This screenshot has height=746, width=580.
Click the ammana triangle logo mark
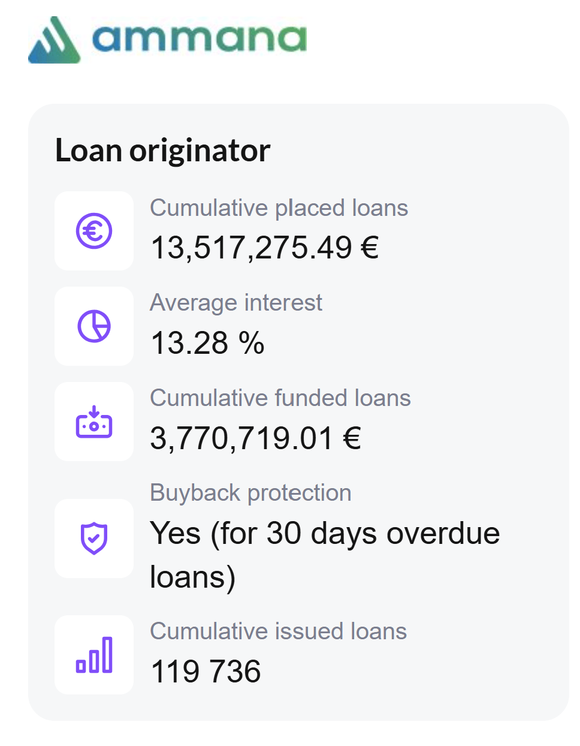click(x=55, y=41)
